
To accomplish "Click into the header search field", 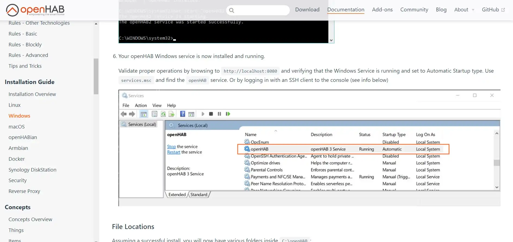I will (x=258, y=10).
